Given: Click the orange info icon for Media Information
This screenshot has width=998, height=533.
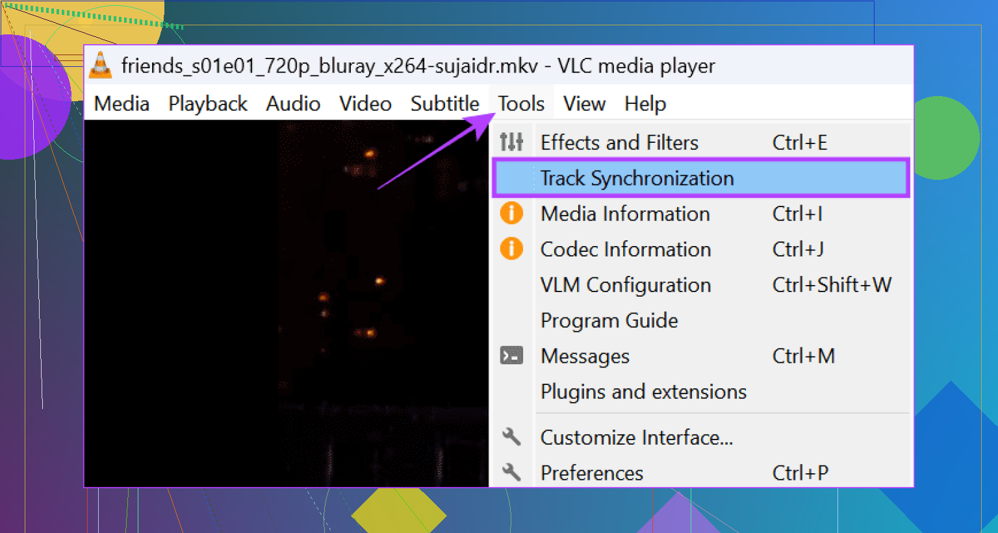Looking at the screenshot, I should [x=511, y=213].
